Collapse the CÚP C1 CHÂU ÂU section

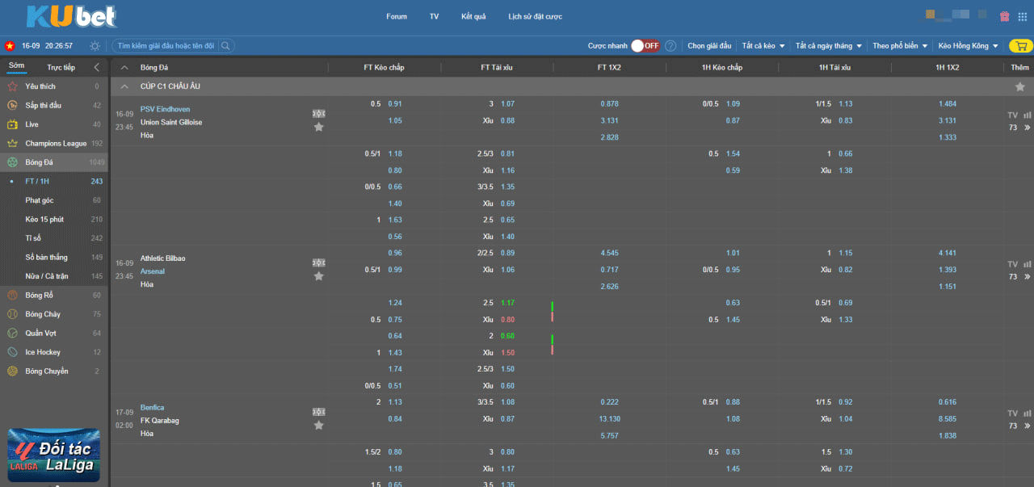(124, 86)
